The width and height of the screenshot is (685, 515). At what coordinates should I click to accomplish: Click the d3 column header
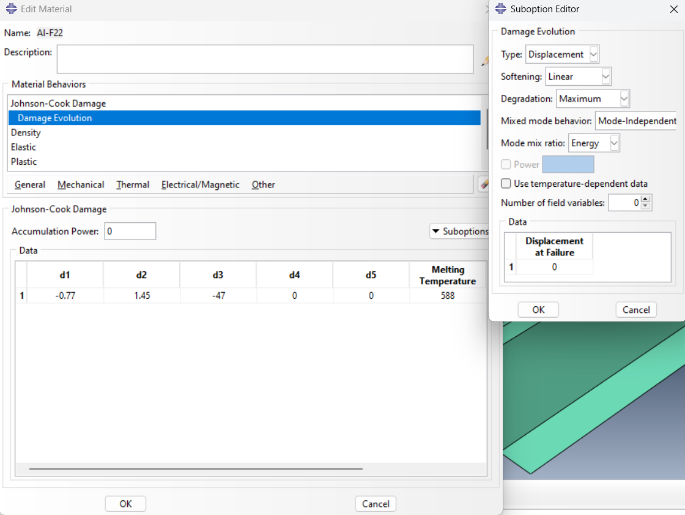point(218,275)
